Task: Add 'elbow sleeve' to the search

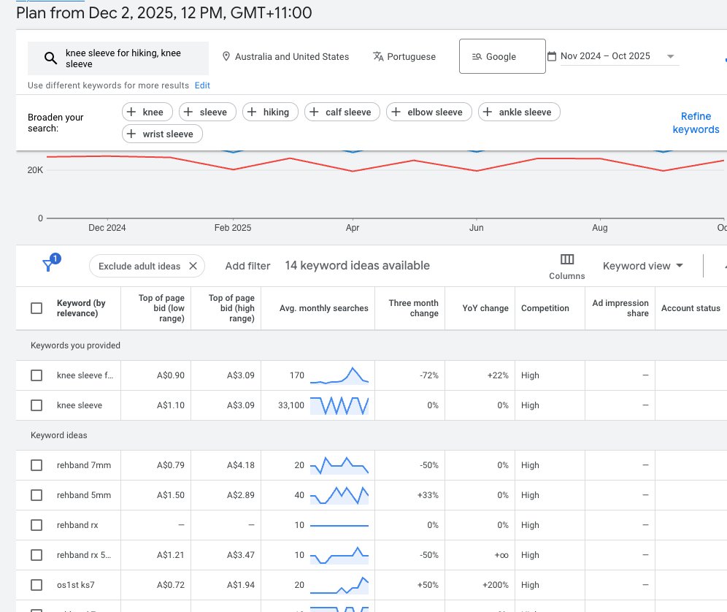Action: (429, 112)
